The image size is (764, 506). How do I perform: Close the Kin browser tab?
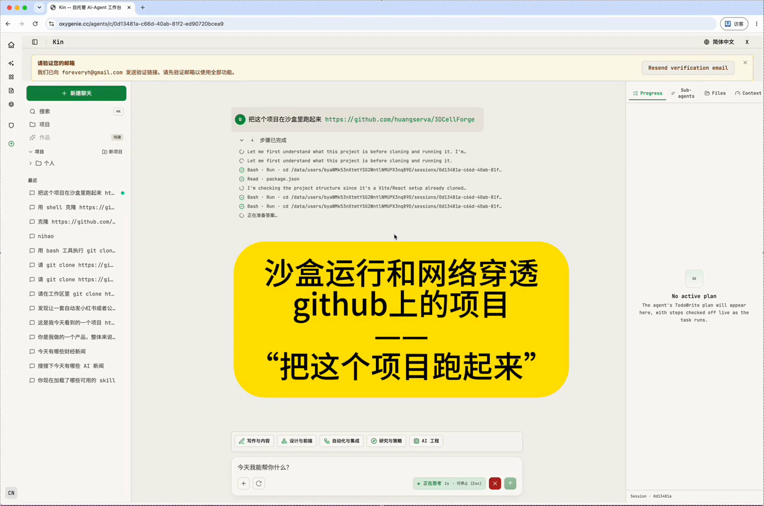tap(129, 8)
